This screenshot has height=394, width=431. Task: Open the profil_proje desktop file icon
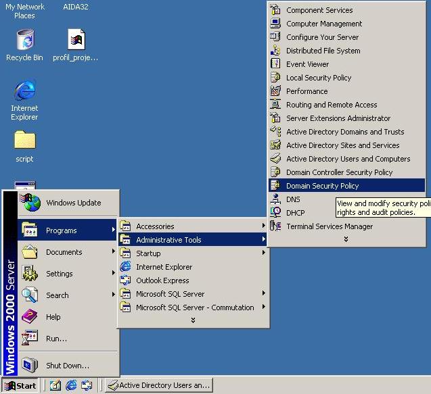point(76,39)
